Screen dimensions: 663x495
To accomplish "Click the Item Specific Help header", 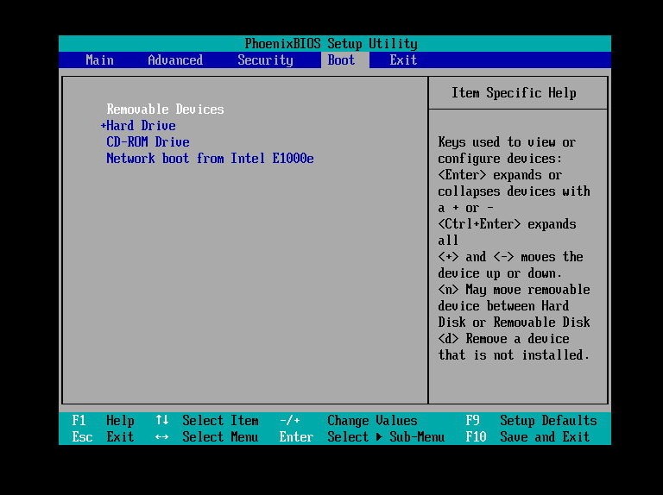I will click(x=514, y=93).
